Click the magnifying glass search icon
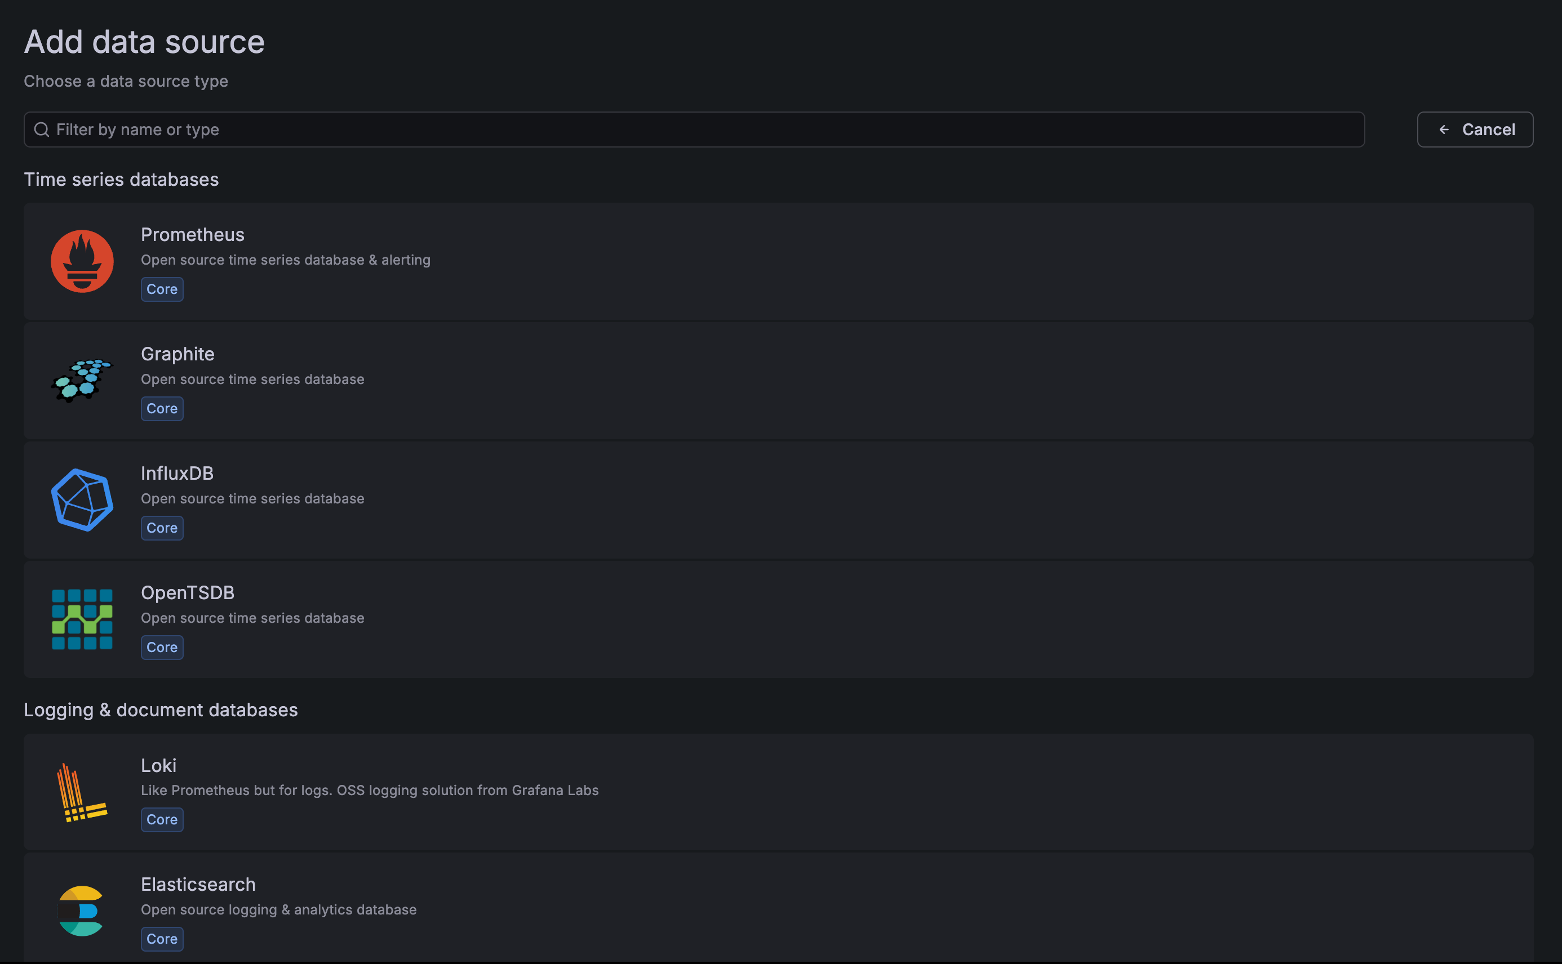The image size is (1562, 964). click(x=42, y=130)
